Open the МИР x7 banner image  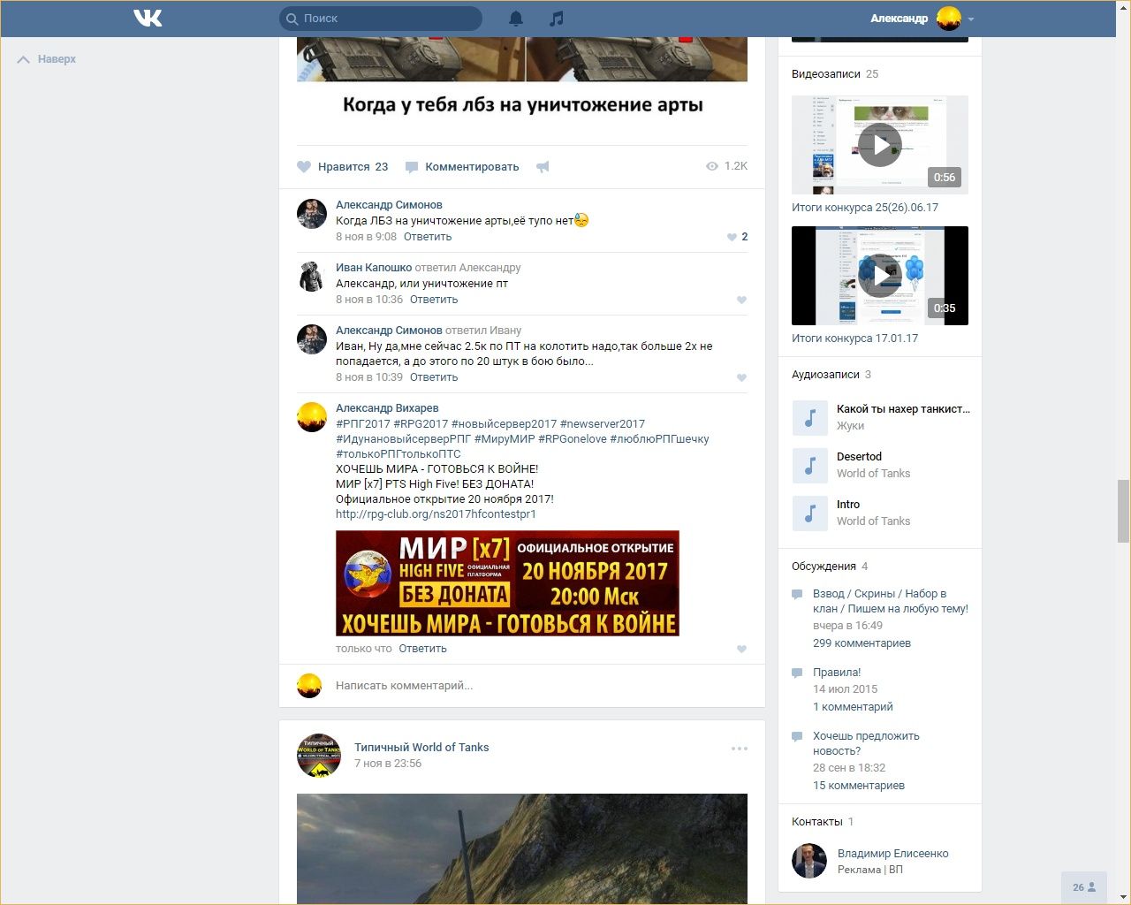[507, 583]
